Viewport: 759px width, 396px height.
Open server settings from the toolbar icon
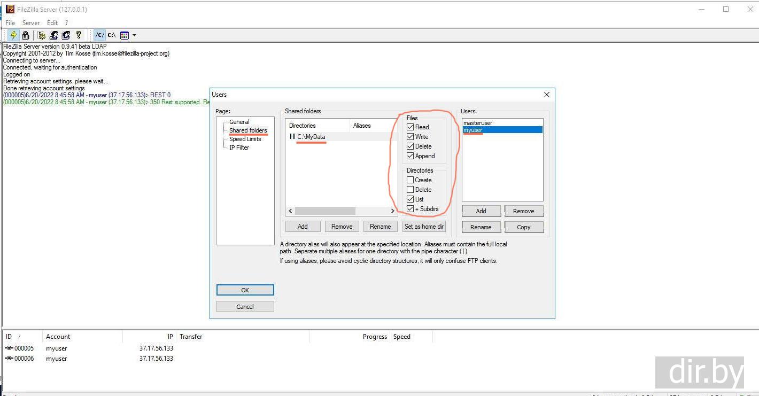(42, 35)
